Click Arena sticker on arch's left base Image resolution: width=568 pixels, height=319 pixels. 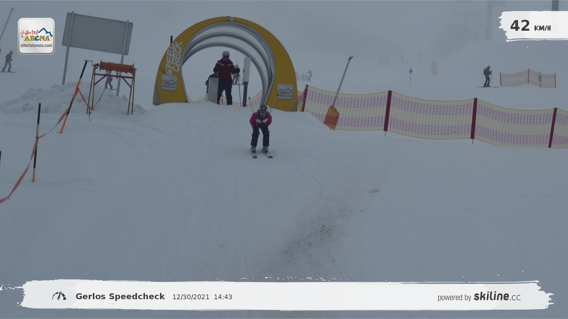tap(169, 83)
